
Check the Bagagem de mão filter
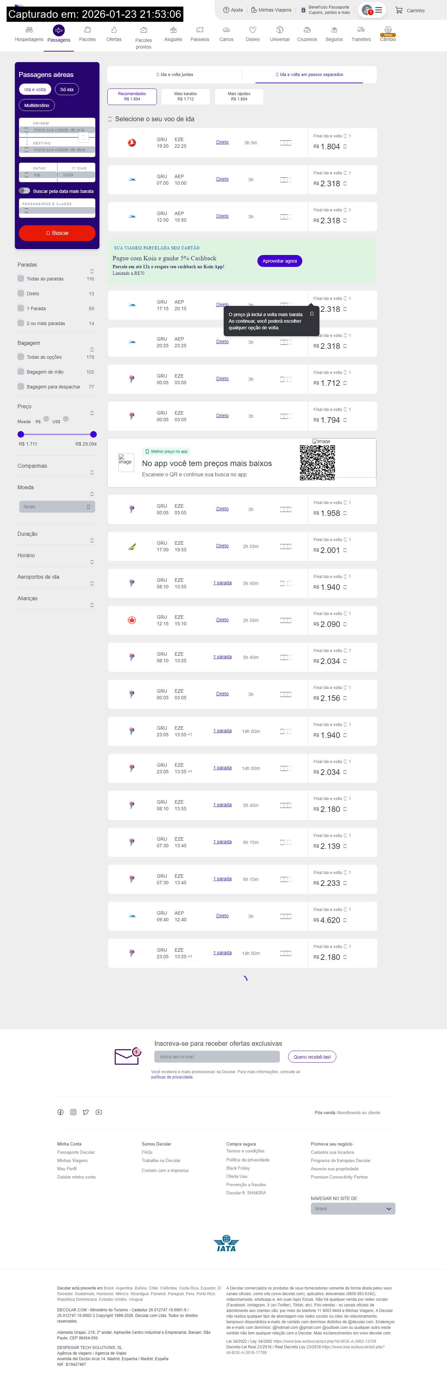(x=21, y=372)
